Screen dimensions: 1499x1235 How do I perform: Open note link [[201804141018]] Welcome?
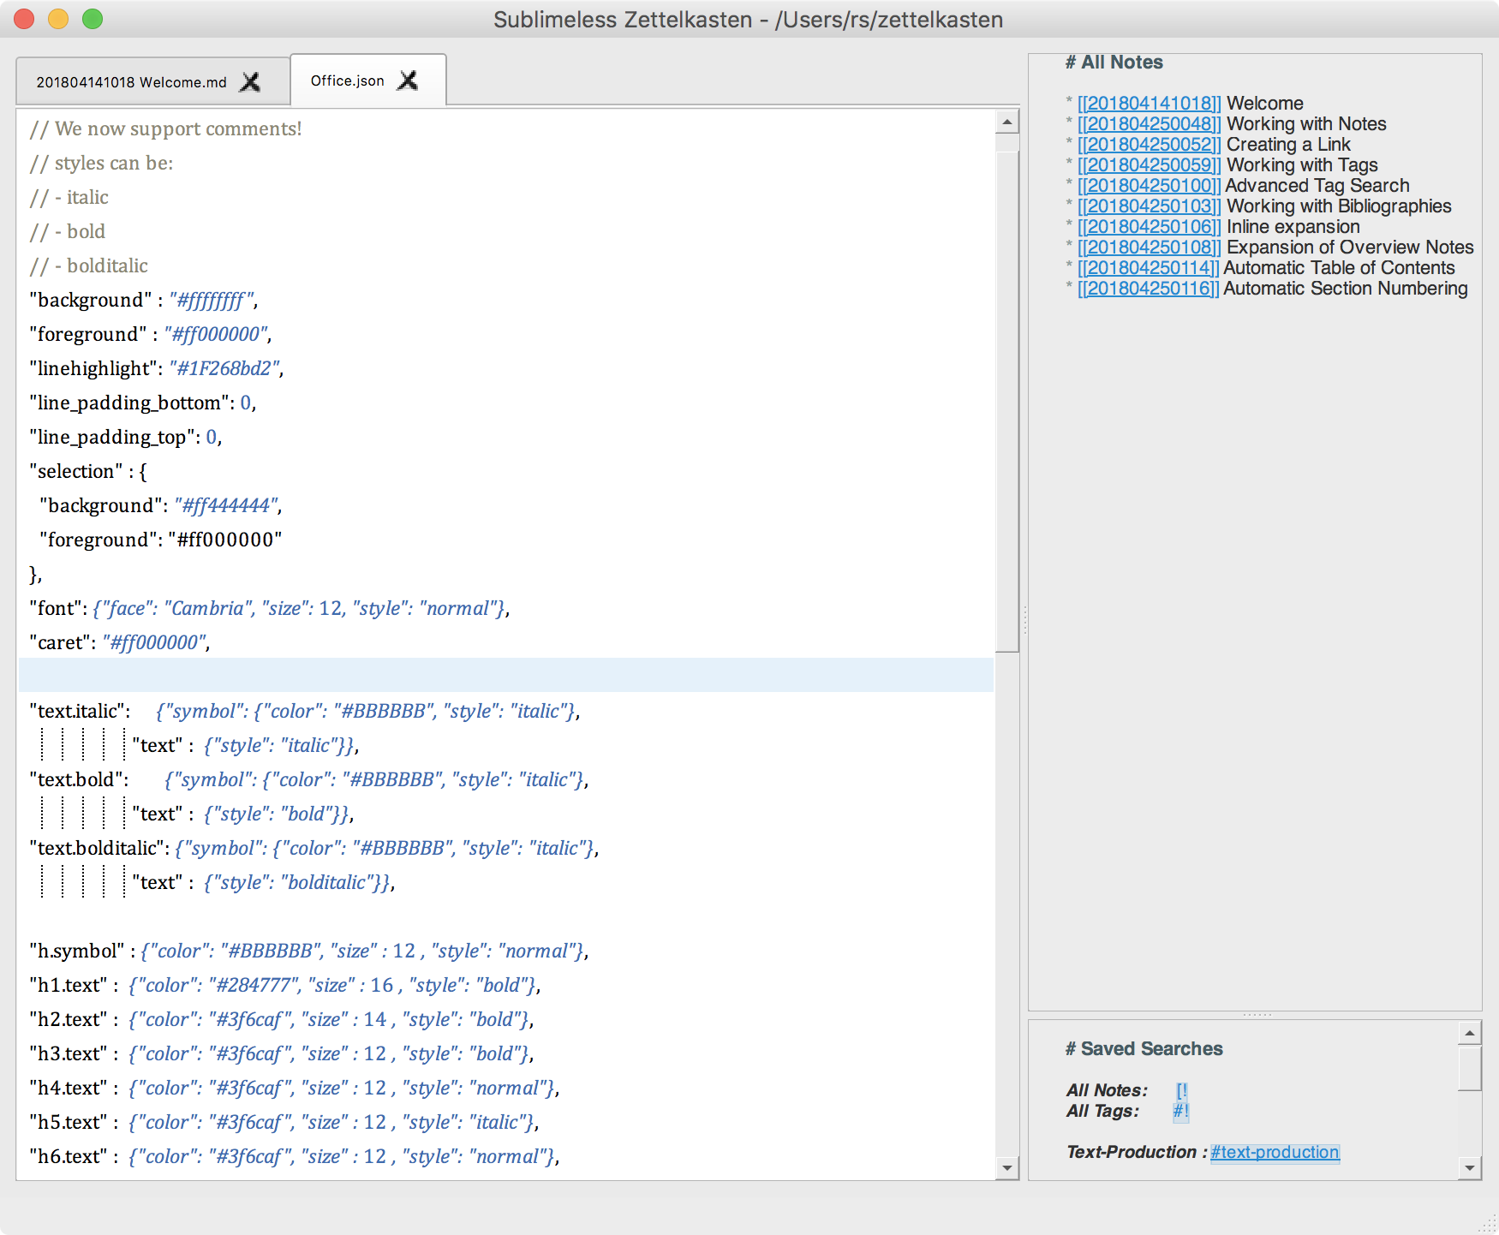(1149, 104)
